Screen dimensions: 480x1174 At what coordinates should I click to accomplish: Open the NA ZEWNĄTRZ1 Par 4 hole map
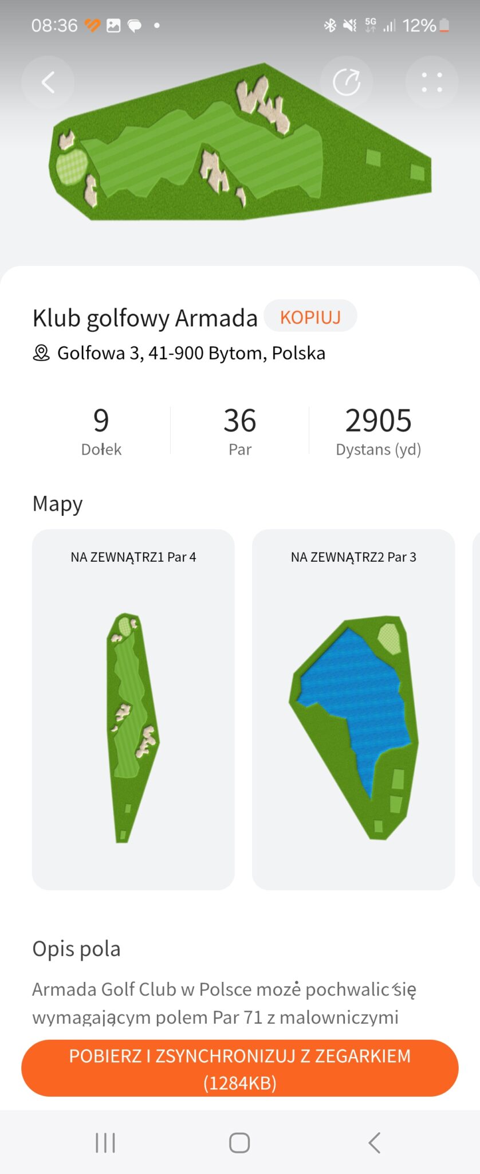click(x=133, y=709)
